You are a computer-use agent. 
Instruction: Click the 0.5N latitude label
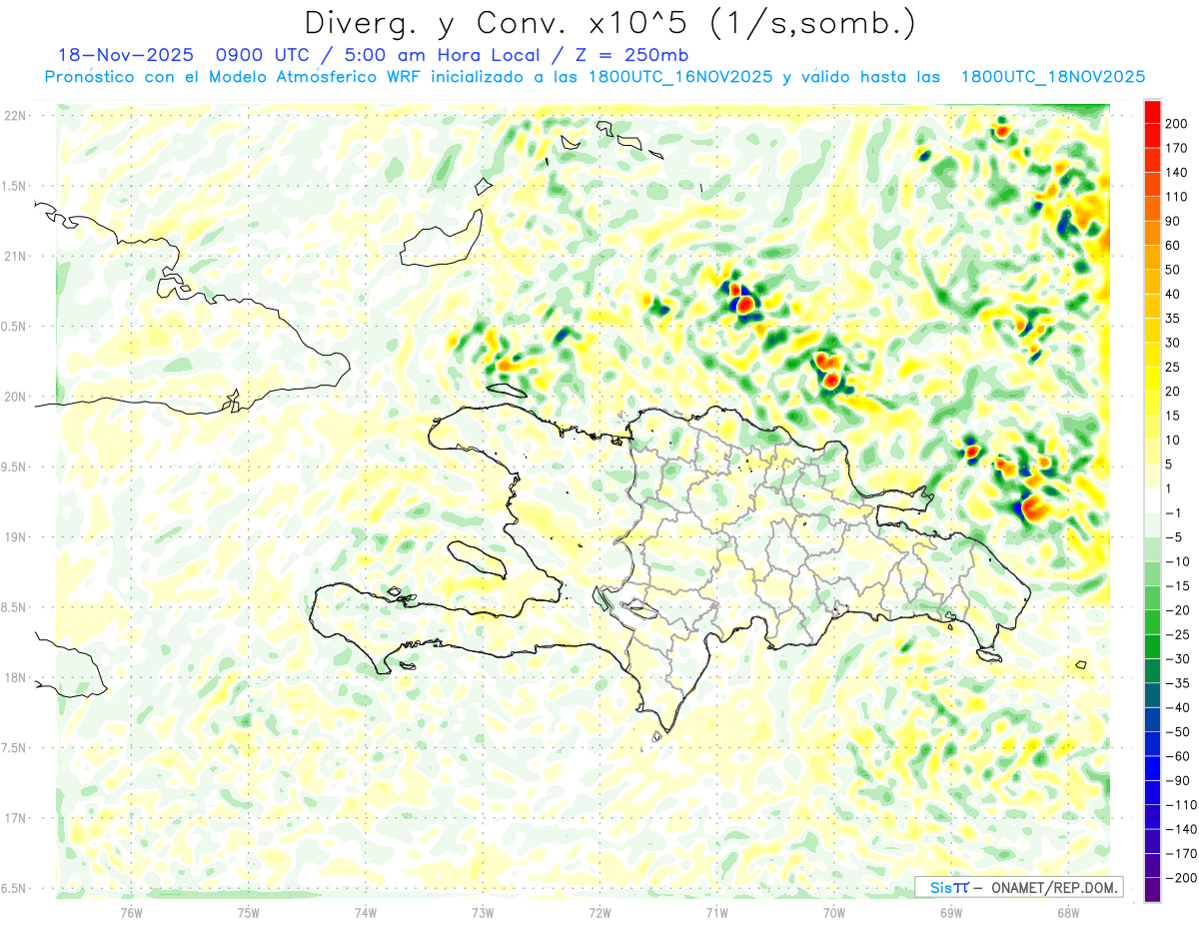(14, 327)
